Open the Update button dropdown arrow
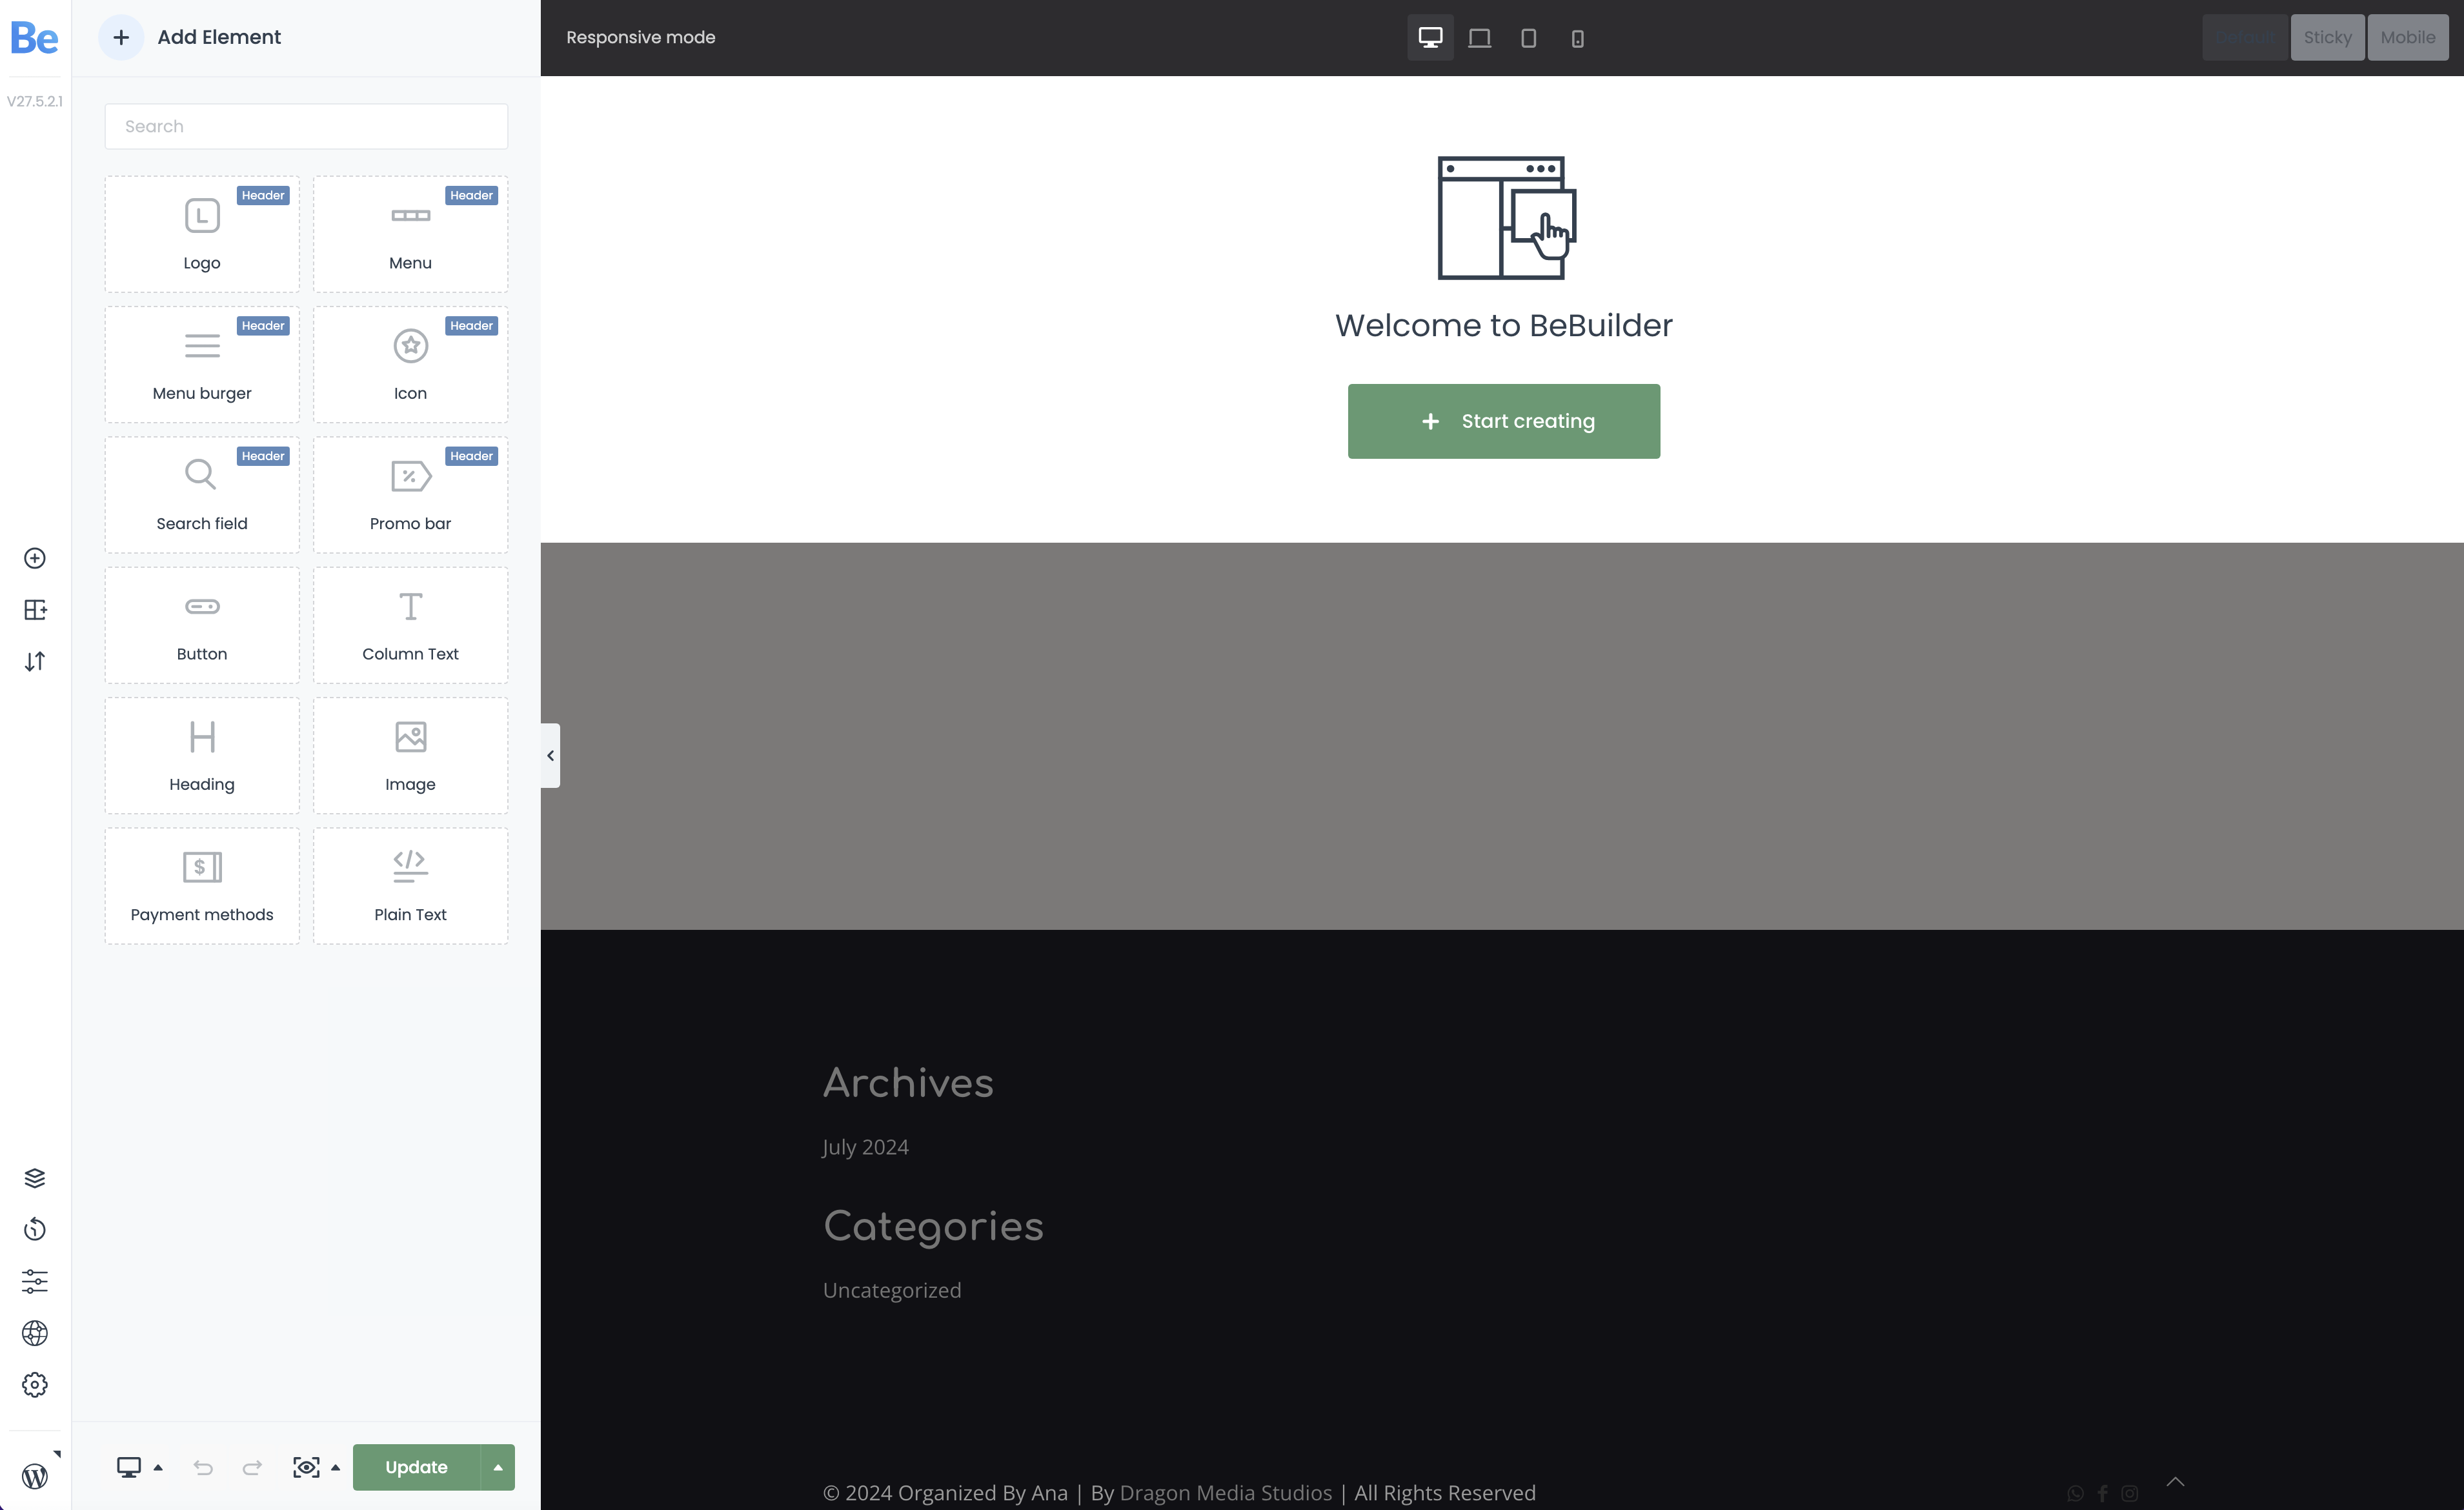 coord(498,1467)
